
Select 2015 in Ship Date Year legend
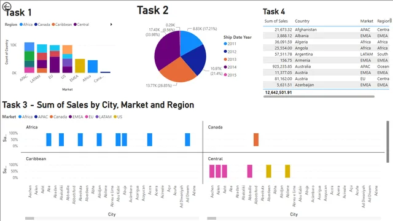click(230, 75)
